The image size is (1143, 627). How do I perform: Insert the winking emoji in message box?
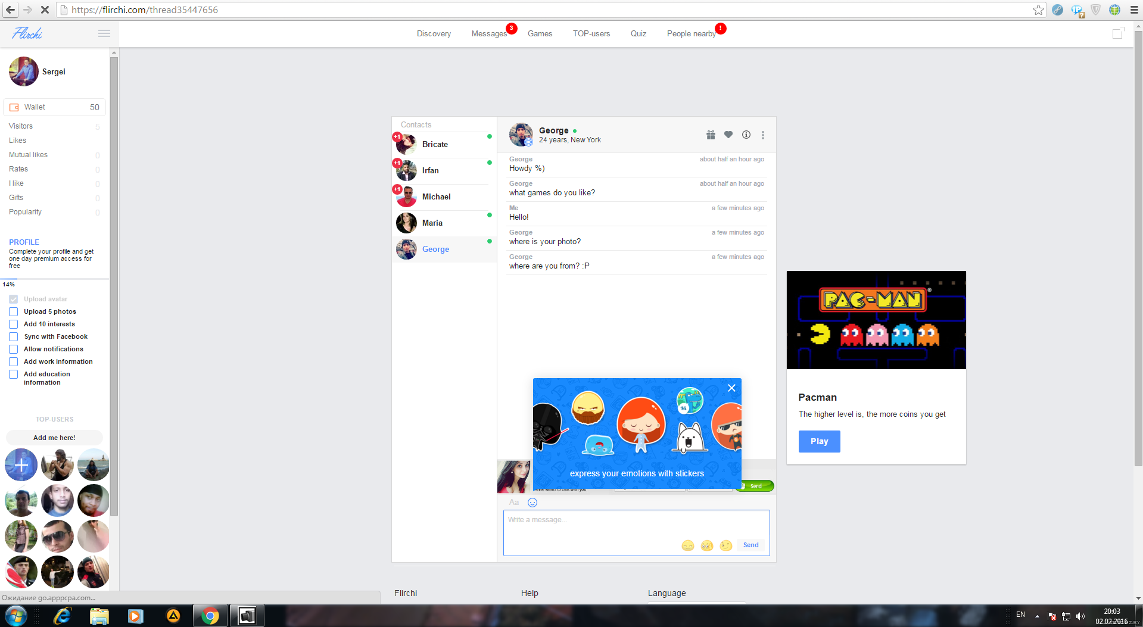(x=726, y=545)
